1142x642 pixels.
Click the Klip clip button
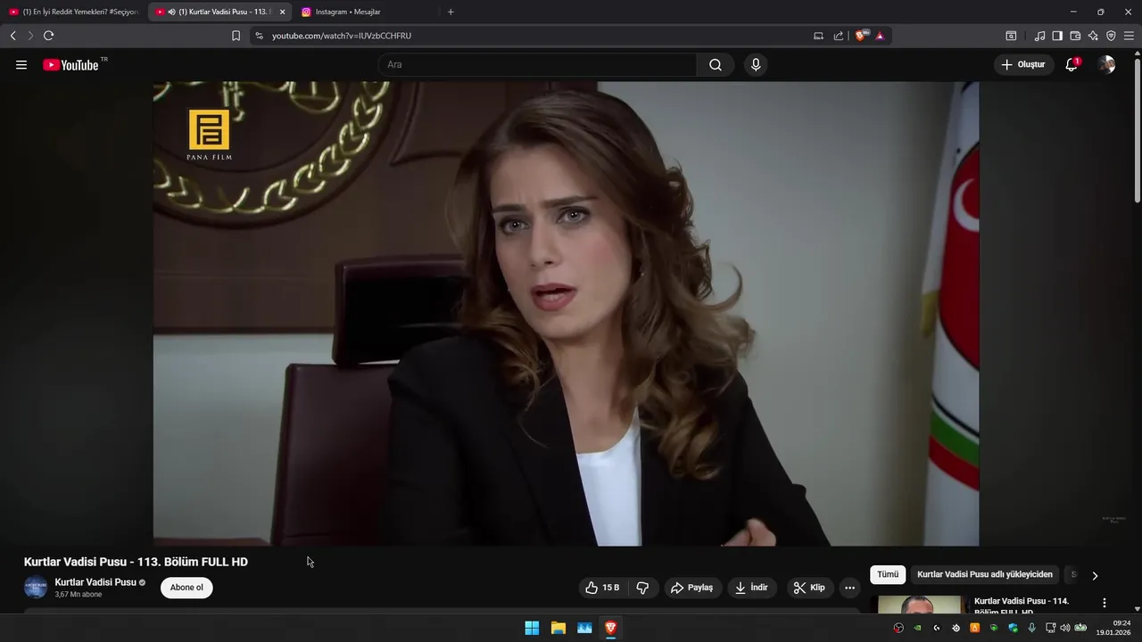coord(810,588)
